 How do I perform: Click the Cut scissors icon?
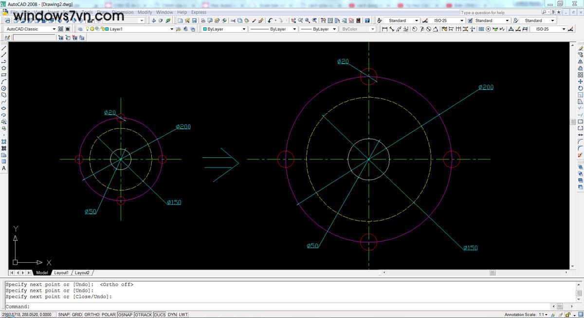click(233, 20)
